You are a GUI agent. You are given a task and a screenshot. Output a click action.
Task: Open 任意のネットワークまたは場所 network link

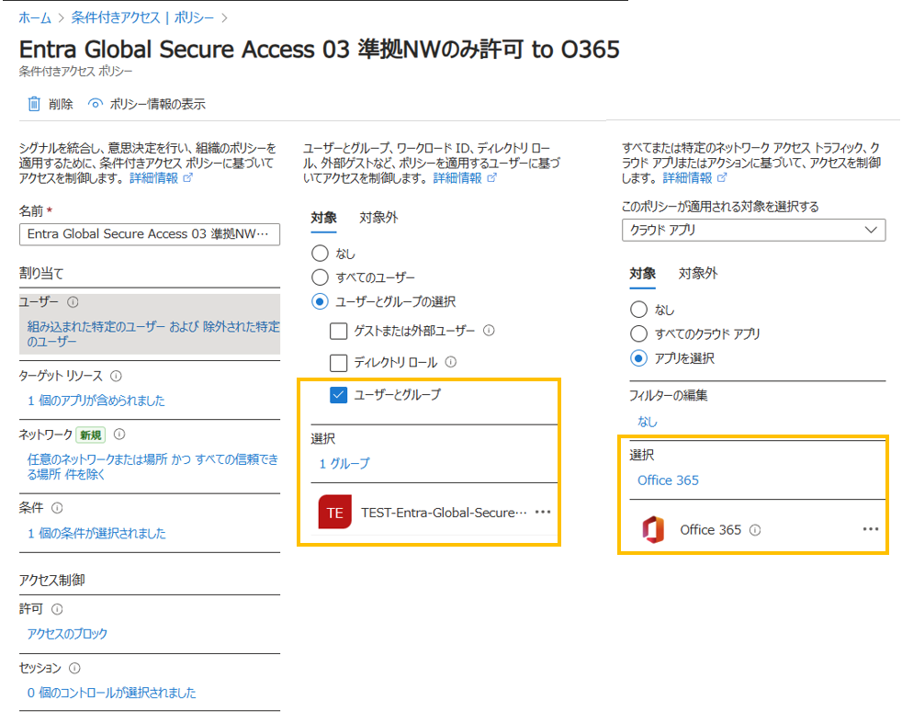coord(153,467)
